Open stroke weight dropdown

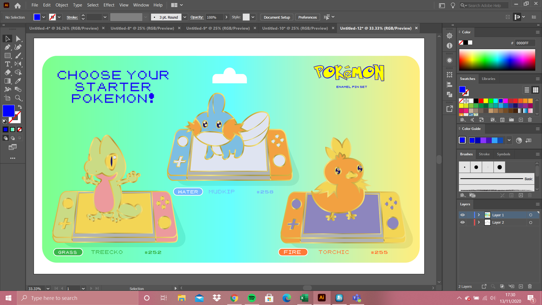click(x=105, y=17)
